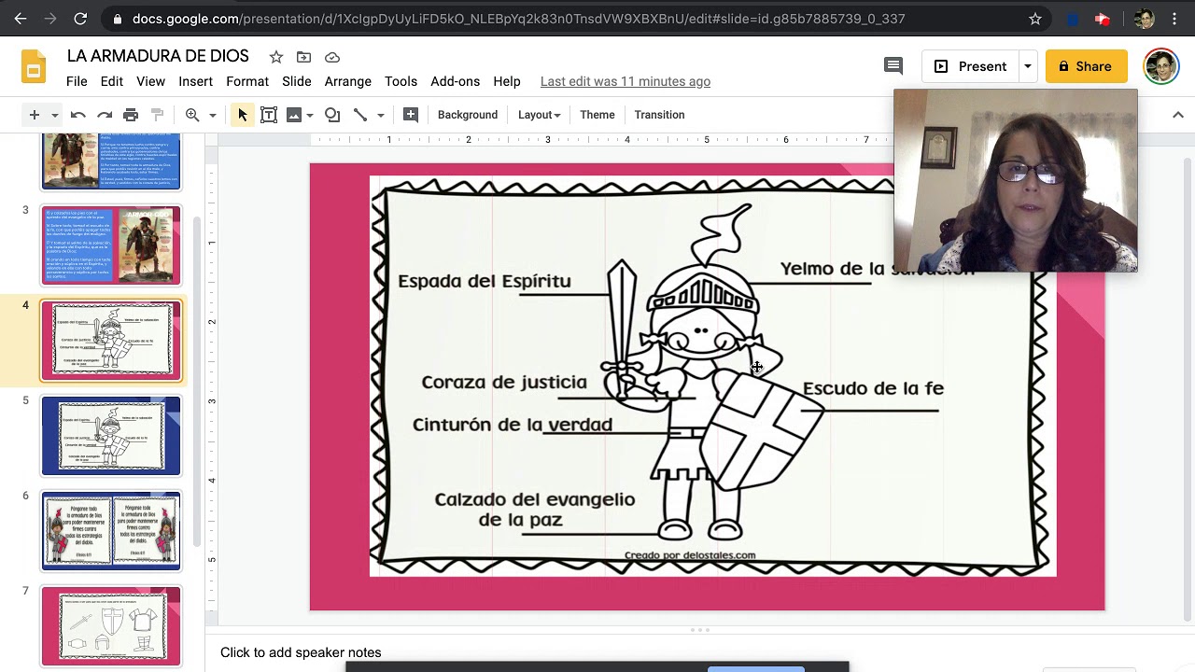Click the zoom magnifier tool
The image size is (1195, 672).
coord(192,115)
